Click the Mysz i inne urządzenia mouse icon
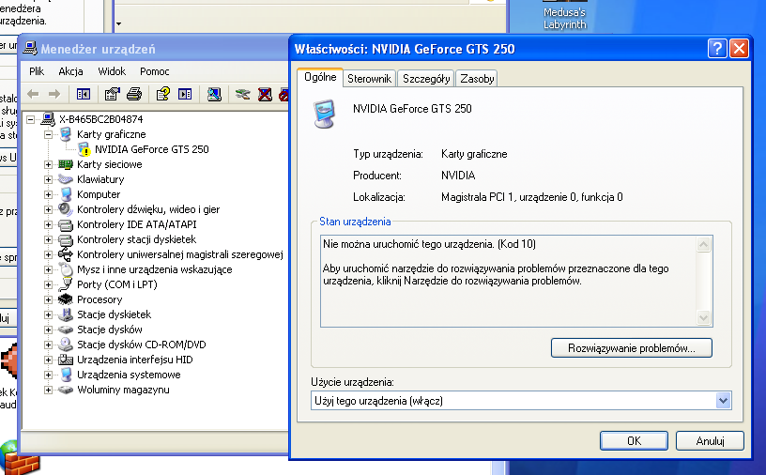 pyautogui.click(x=66, y=269)
